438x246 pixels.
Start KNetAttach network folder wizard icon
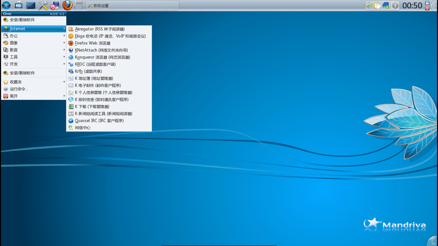click(x=71, y=50)
